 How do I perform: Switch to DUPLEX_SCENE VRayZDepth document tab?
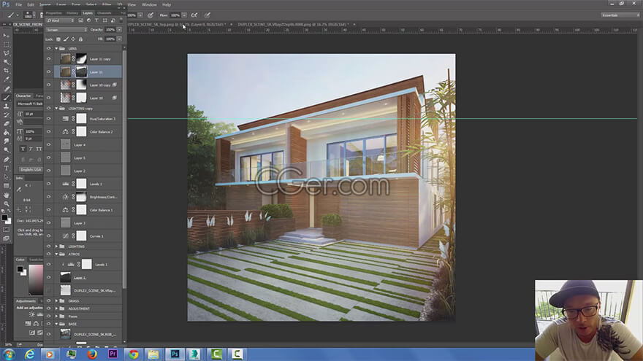pyautogui.click(x=293, y=25)
